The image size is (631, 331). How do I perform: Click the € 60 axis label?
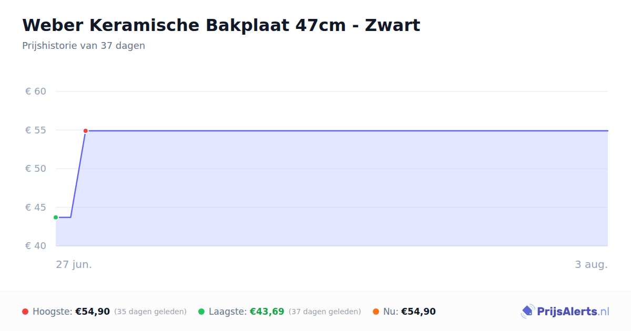36,91
